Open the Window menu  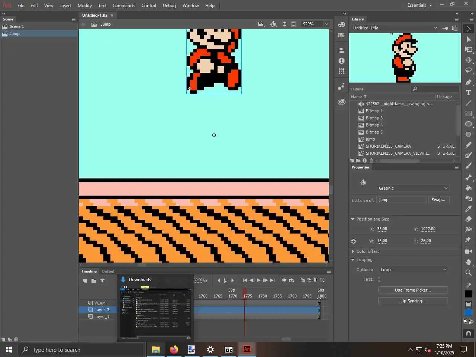coord(190,5)
